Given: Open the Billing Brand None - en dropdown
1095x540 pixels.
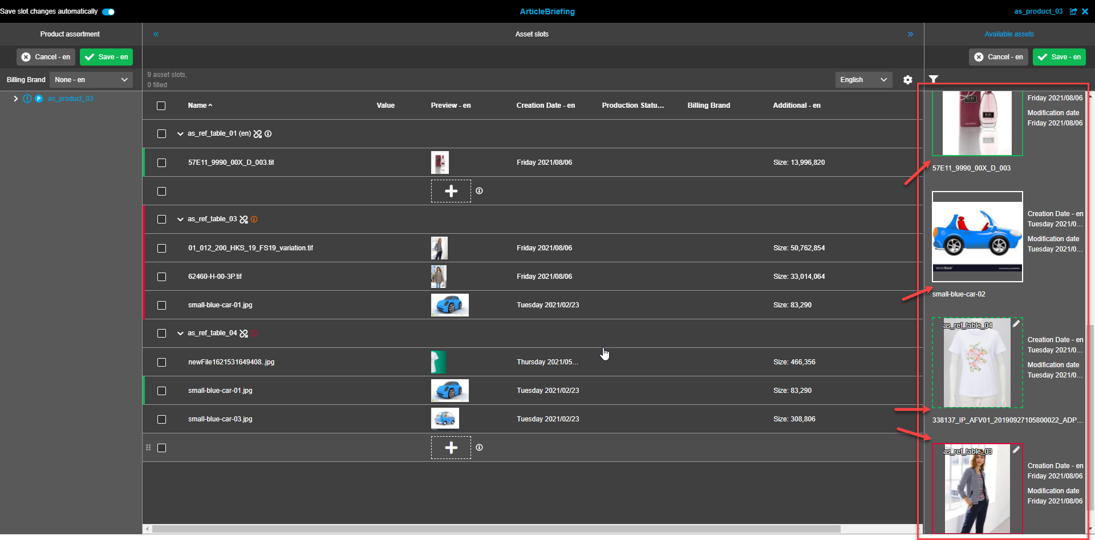Looking at the screenshot, I should (x=91, y=79).
